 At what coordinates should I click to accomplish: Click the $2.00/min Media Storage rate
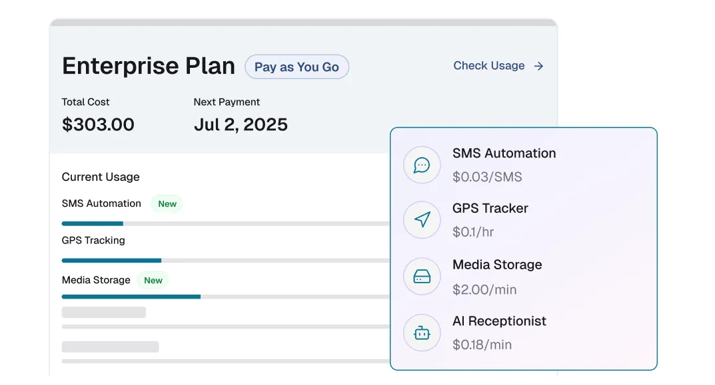coord(483,289)
